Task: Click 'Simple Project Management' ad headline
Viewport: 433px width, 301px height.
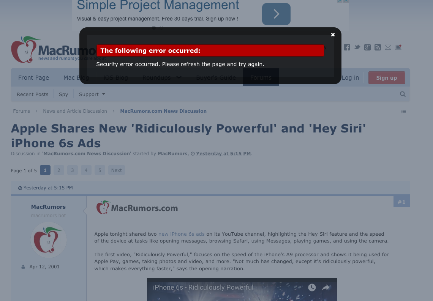Action: 158,5
